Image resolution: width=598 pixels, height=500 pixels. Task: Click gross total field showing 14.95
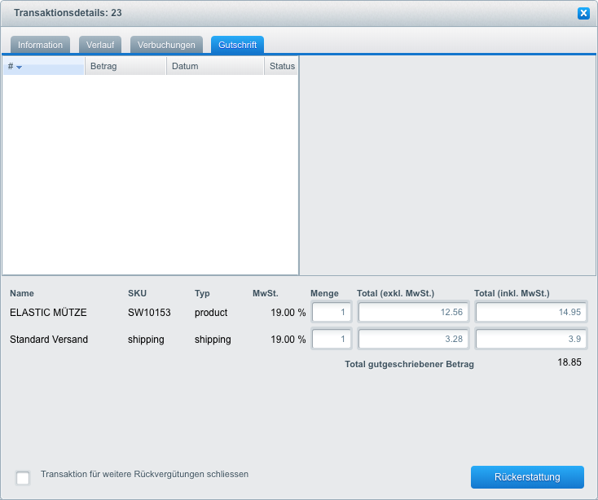point(530,313)
